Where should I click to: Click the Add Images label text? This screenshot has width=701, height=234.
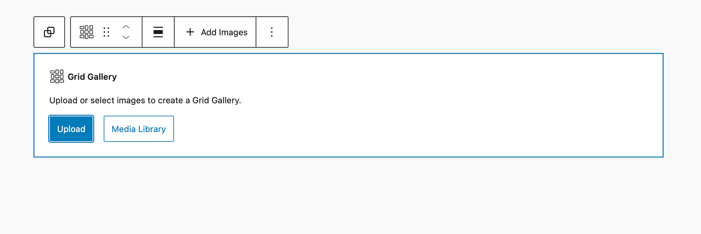[x=224, y=32]
